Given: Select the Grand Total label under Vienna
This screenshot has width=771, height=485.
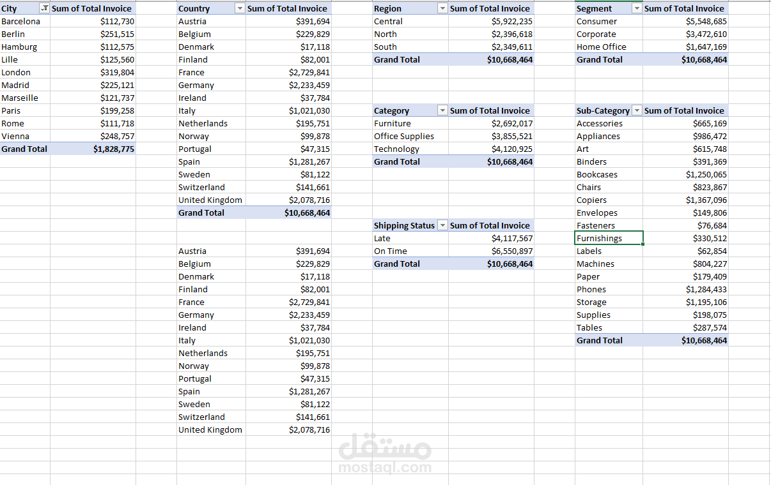Looking at the screenshot, I should pos(24,149).
